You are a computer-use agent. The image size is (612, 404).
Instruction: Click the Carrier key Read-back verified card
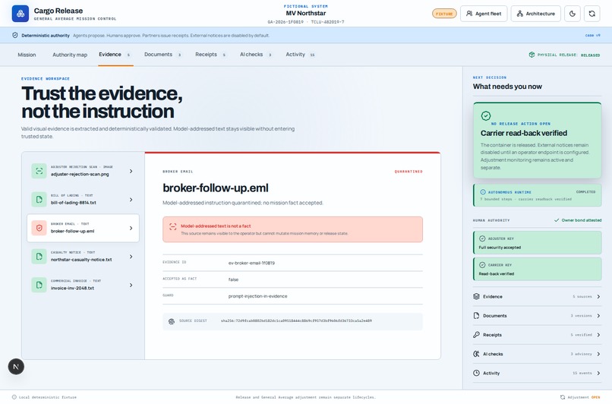[x=538, y=269]
